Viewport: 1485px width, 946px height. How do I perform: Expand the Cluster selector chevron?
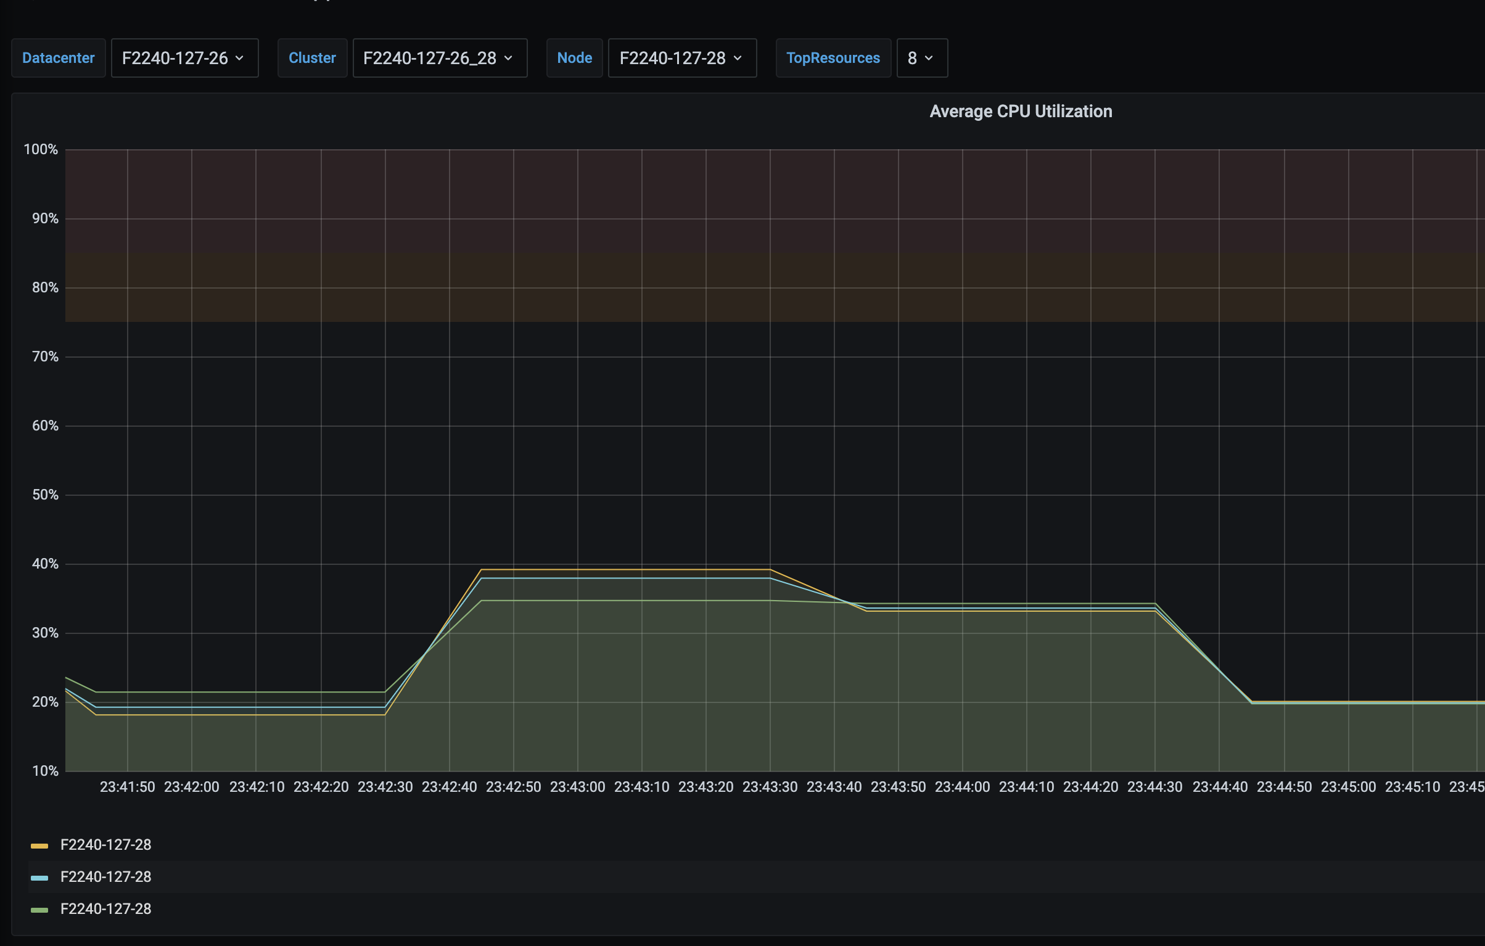(508, 58)
